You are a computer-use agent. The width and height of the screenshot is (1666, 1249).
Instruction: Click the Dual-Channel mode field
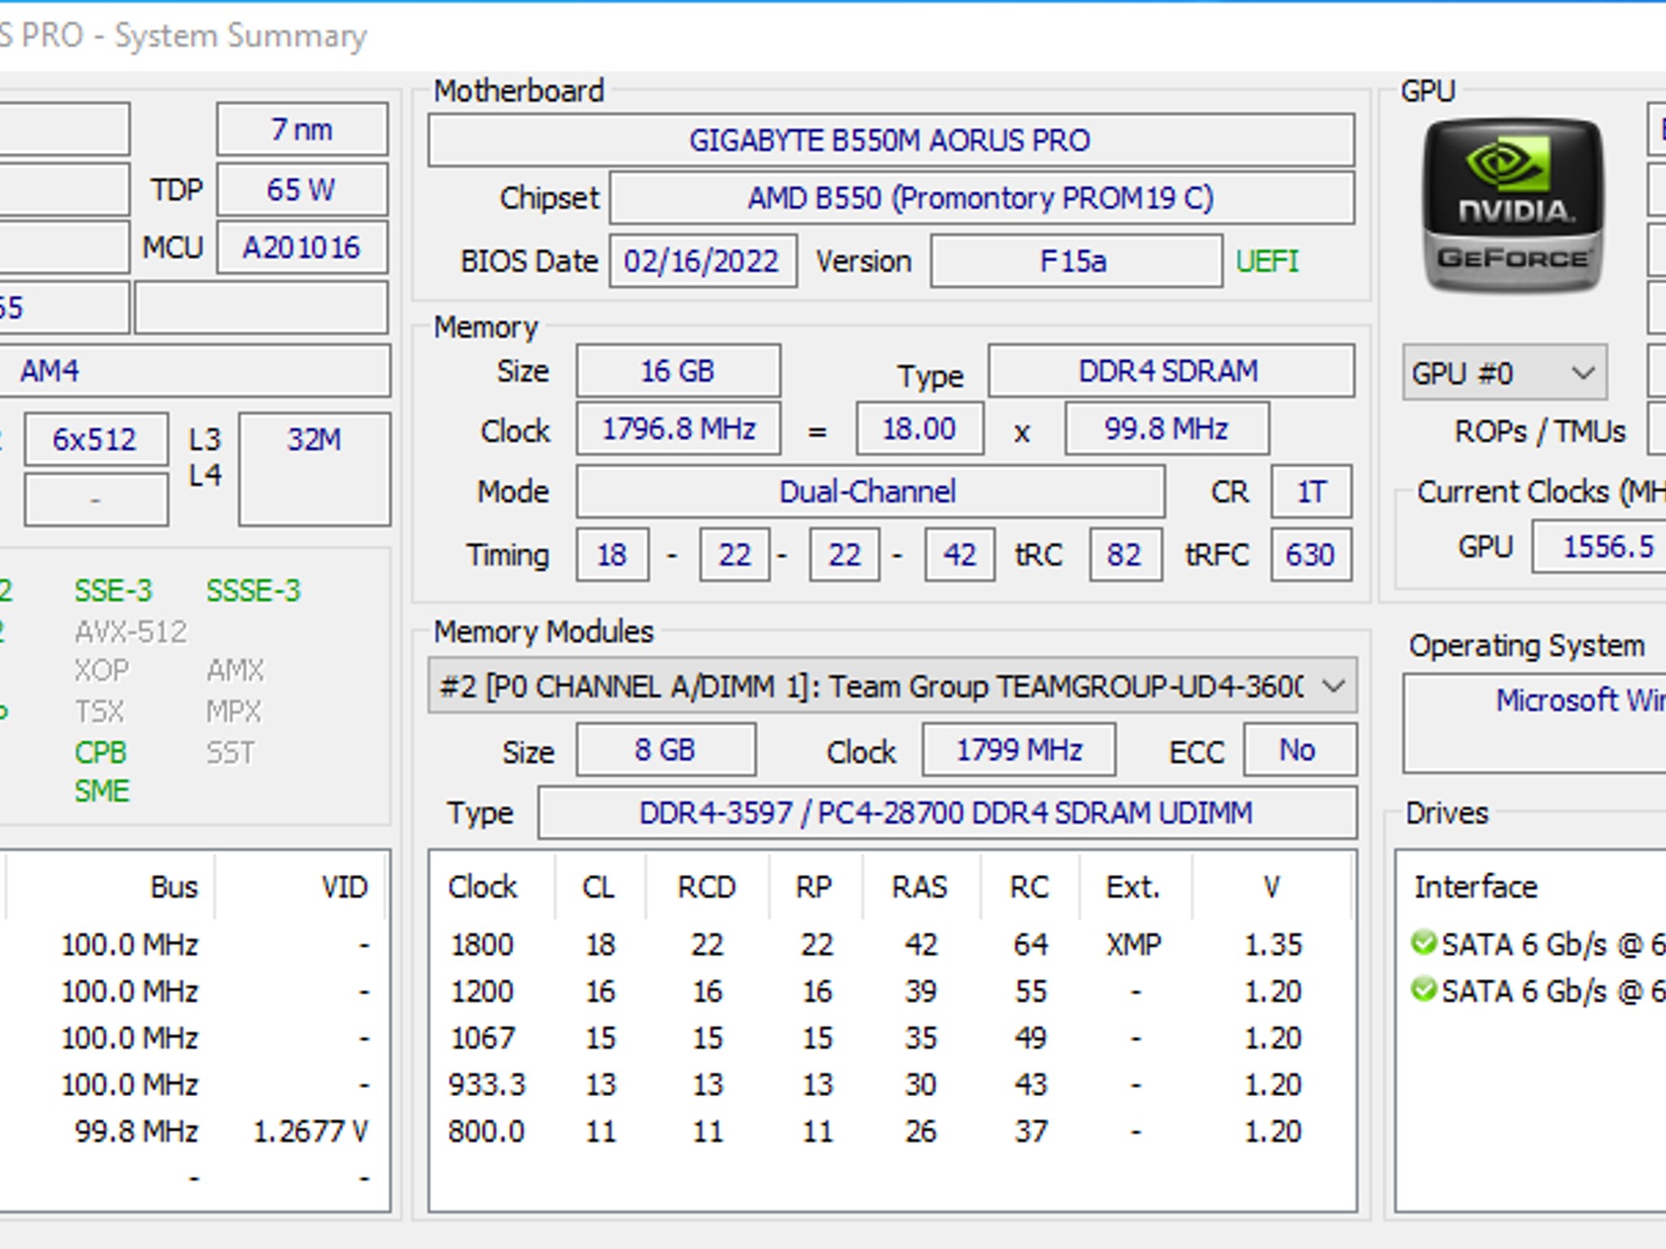pos(870,492)
